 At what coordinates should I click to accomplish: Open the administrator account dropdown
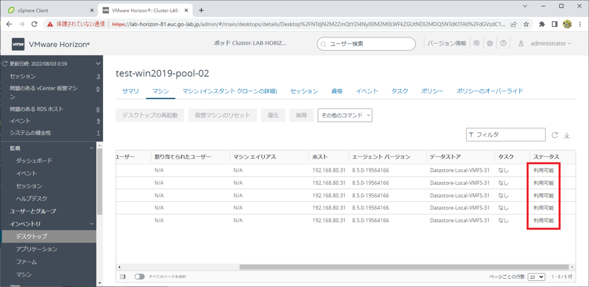[550, 43]
